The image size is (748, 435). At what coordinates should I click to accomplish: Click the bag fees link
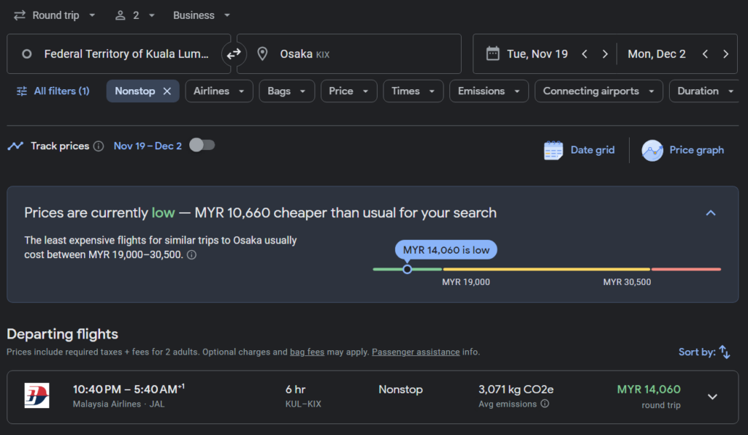tap(307, 352)
